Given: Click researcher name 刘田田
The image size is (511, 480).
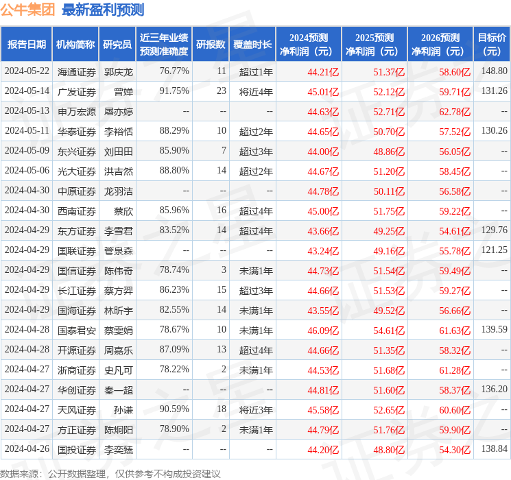Looking at the screenshot, I should click(x=119, y=152).
